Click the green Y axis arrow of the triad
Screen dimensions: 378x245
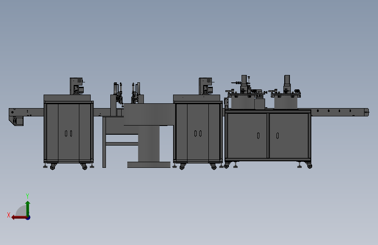point(28,209)
